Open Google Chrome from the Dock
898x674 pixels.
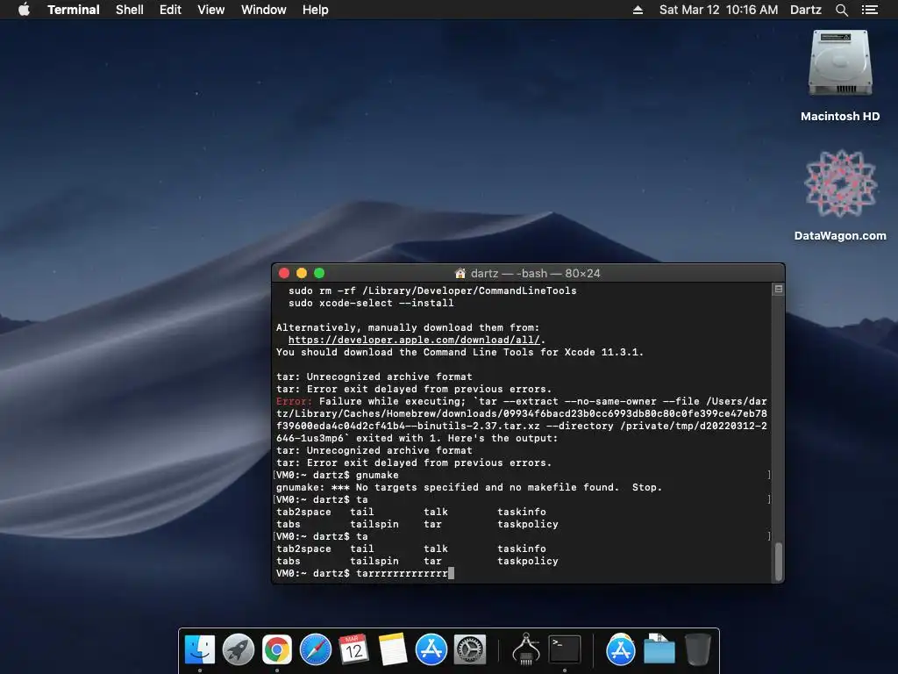[276, 649]
